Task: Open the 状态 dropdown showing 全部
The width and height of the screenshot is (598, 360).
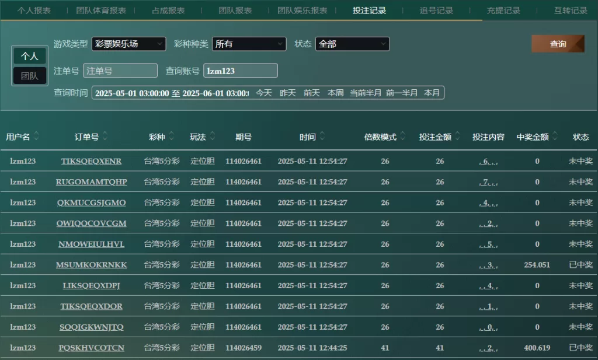Action: pos(352,44)
